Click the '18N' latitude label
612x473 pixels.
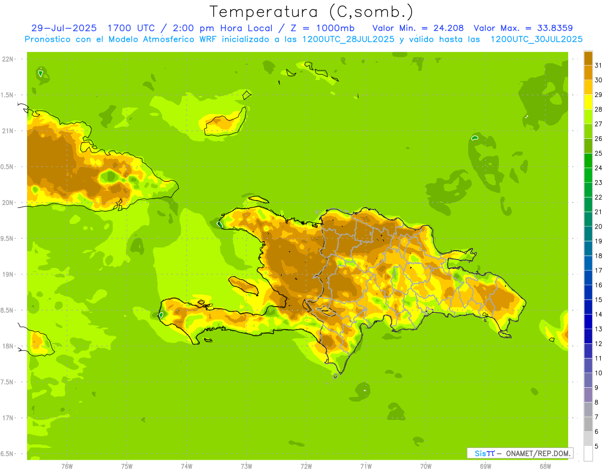coord(7,346)
